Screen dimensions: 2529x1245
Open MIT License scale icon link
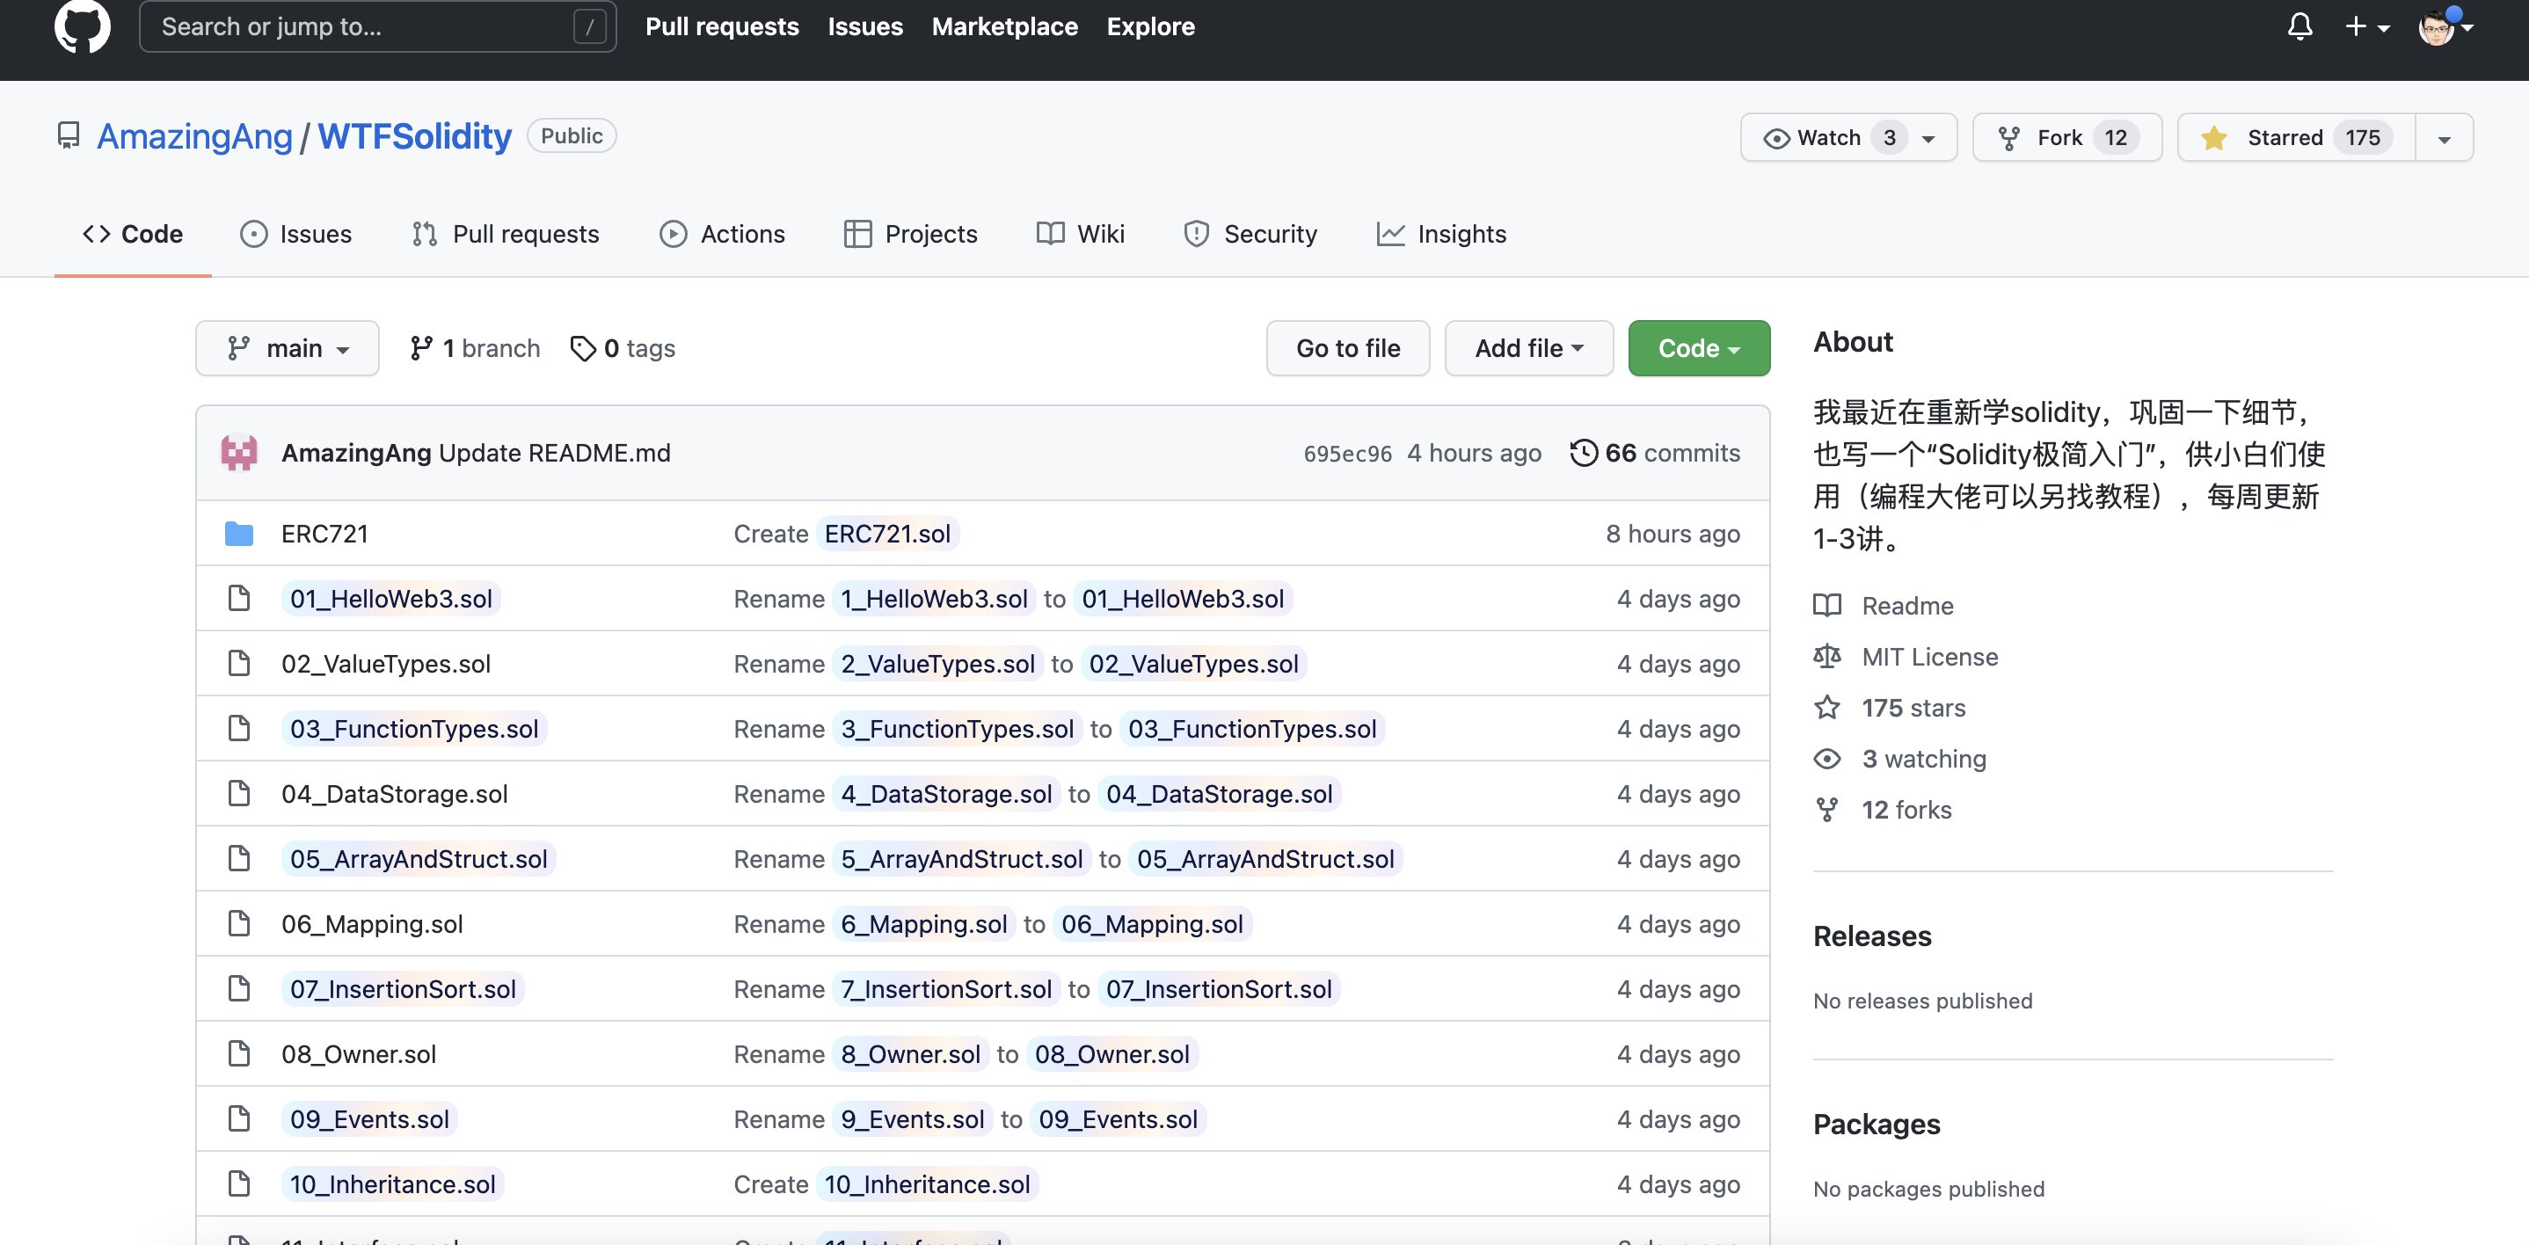(x=1827, y=657)
